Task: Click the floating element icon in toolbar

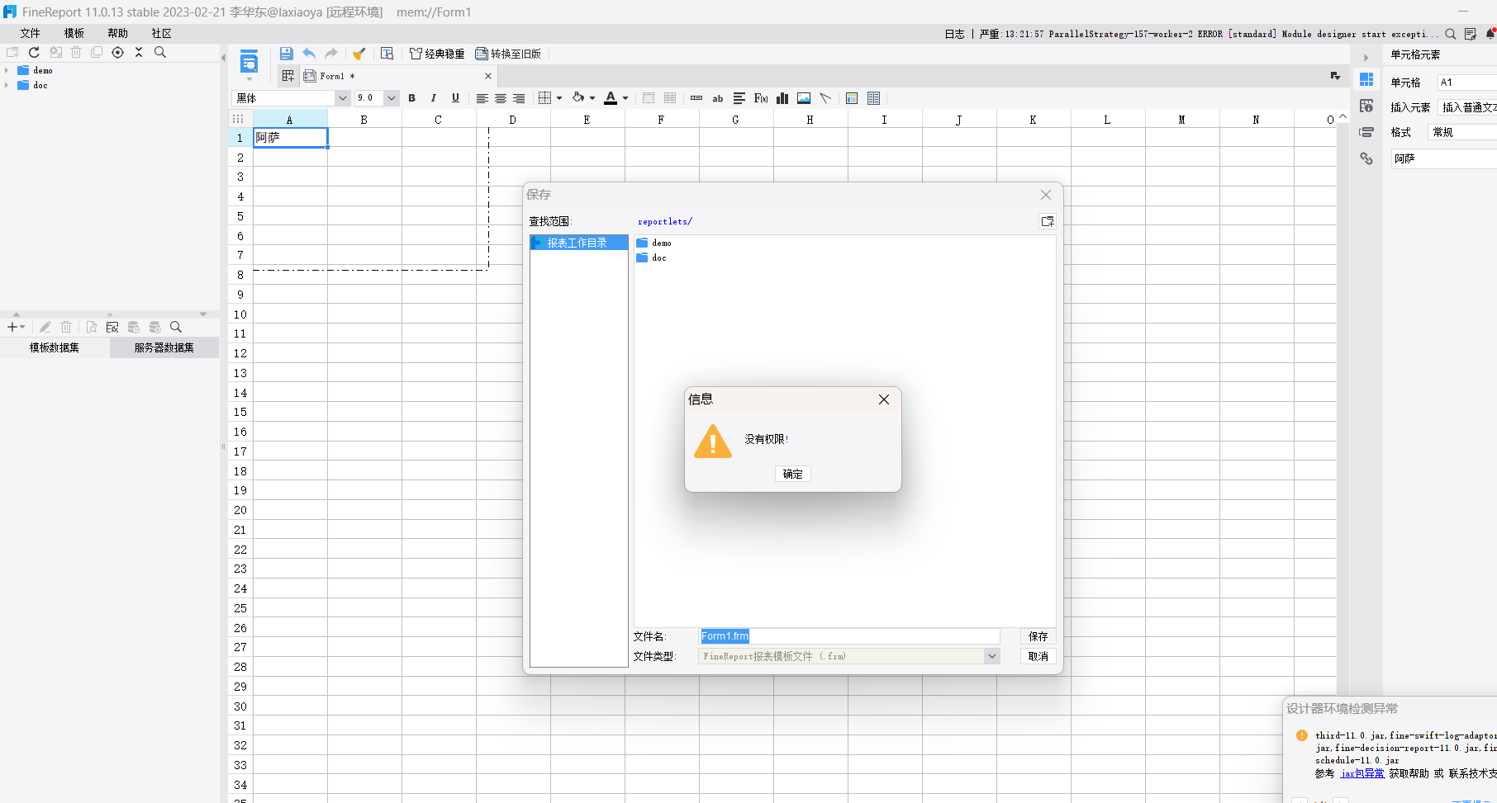Action: coord(874,98)
